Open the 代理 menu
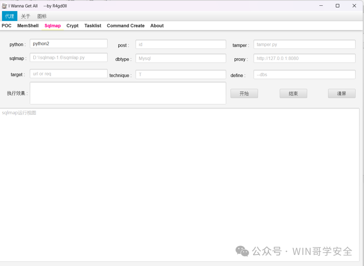This screenshot has height=266, width=364. 9,16
